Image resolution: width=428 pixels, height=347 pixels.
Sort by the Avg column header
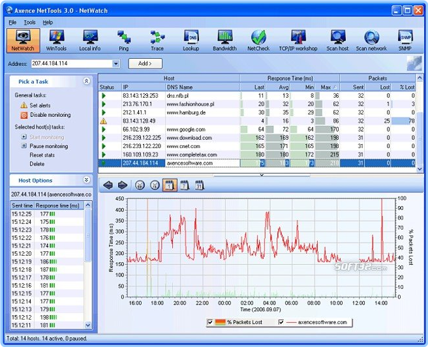click(x=278, y=87)
